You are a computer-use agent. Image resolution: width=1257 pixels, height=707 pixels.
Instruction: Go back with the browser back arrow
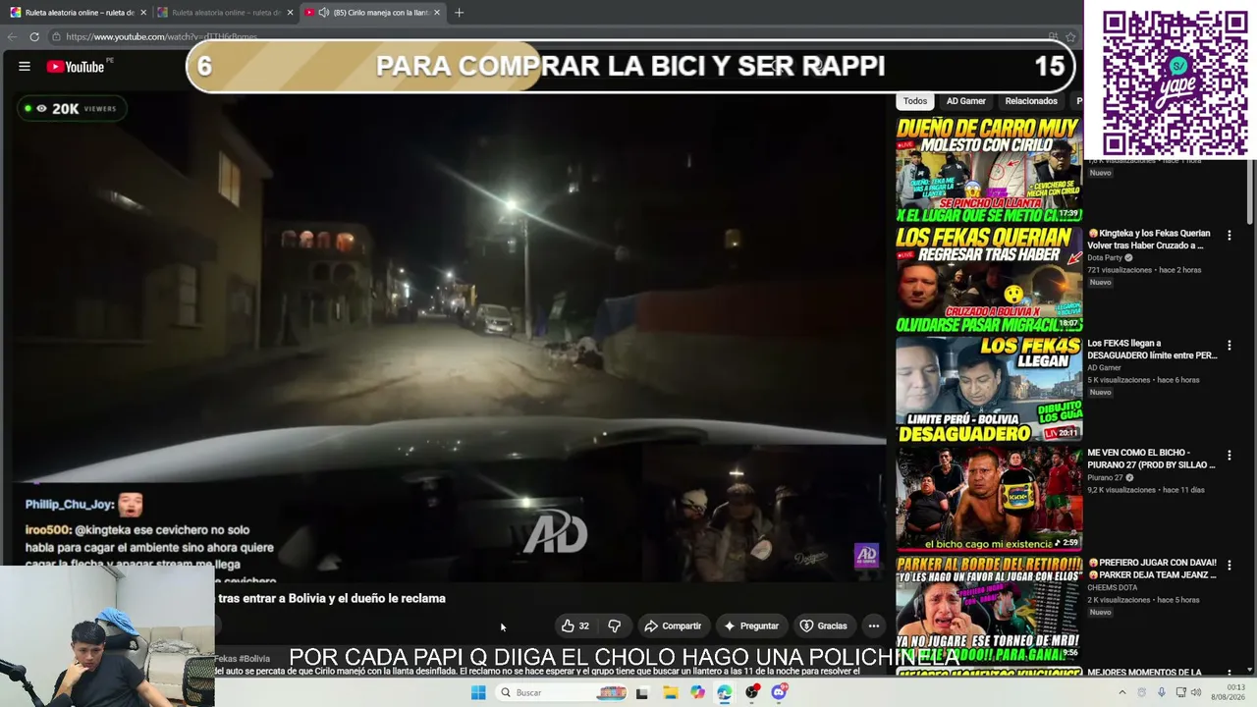coord(12,37)
